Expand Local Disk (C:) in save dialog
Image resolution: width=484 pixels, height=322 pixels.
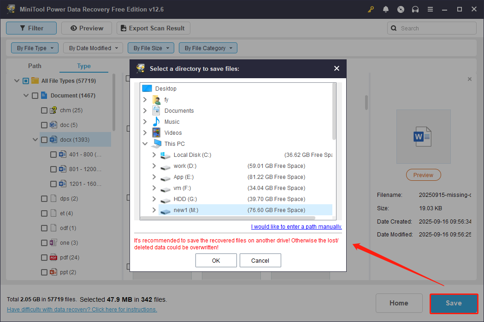click(x=154, y=155)
